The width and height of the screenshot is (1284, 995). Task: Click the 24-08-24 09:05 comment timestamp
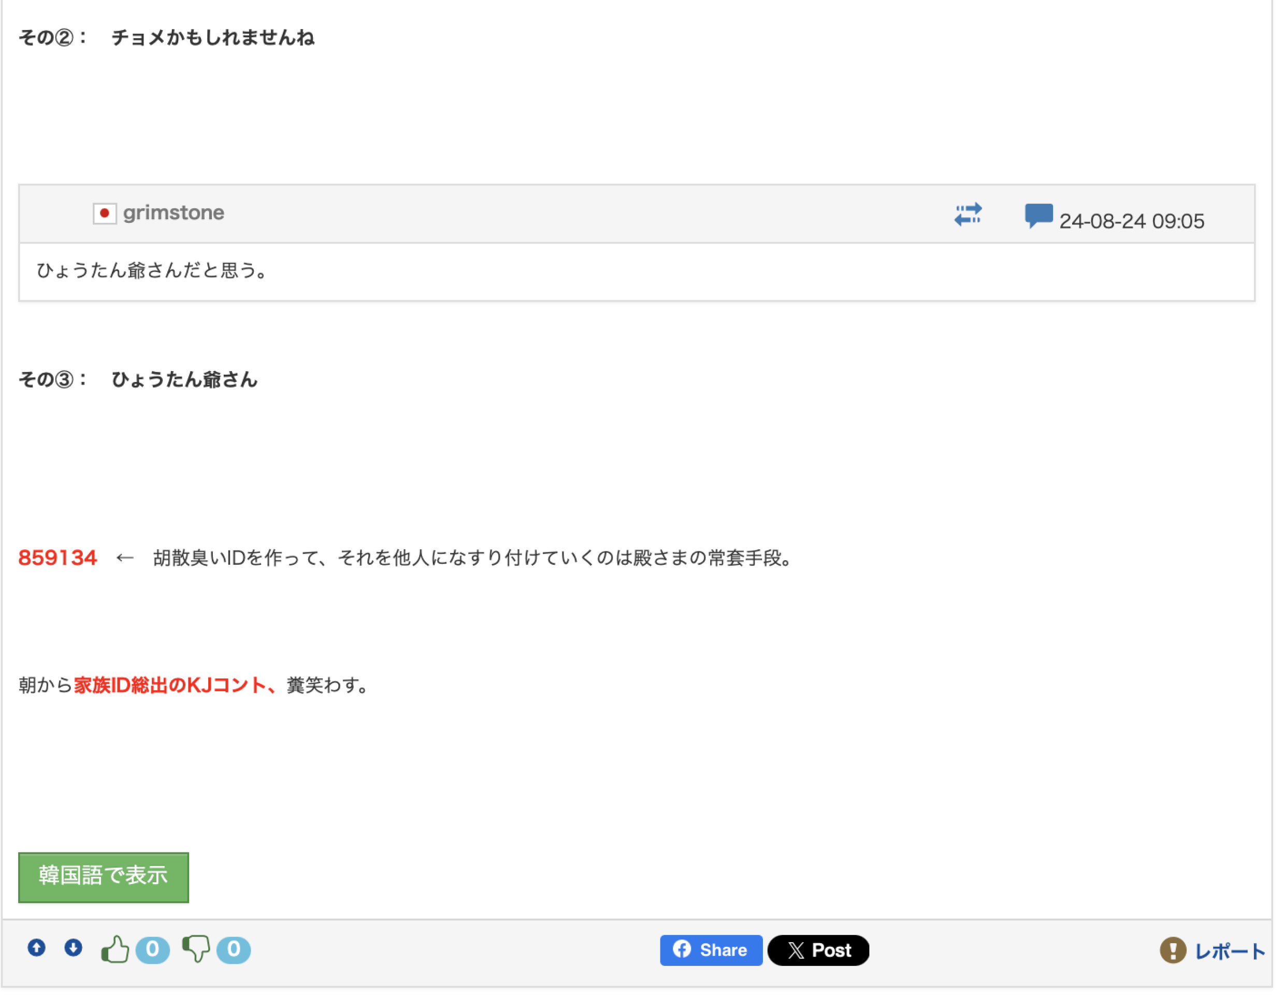tap(1132, 221)
